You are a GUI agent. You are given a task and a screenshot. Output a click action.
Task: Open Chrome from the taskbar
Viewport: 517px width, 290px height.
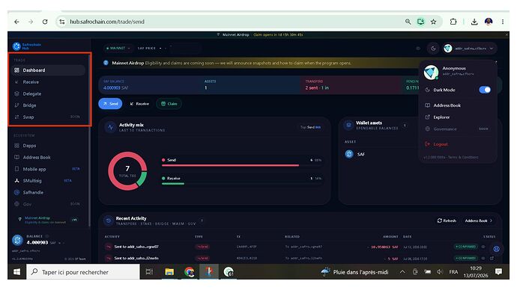pyautogui.click(x=189, y=272)
